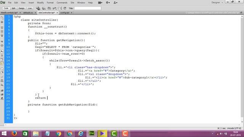
Task: Click the Unicode (UTF-8) encoding in status bar
Action: [x=234, y=128]
